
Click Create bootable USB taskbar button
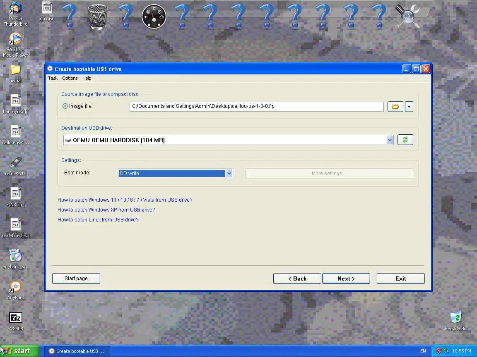(x=77, y=351)
